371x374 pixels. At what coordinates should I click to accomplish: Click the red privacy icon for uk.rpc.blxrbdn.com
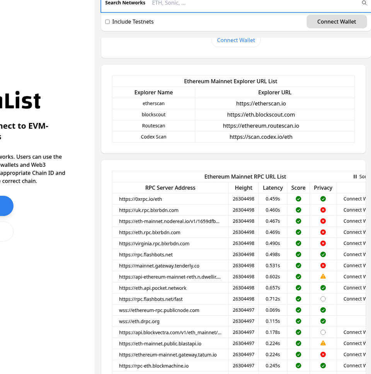[x=323, y=210]
